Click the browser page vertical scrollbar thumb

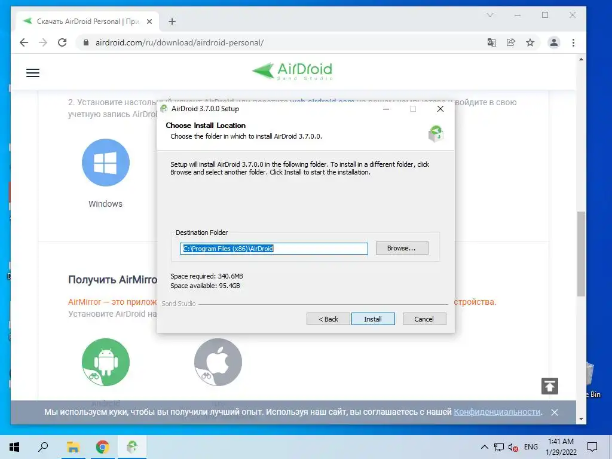click(581, 253)
